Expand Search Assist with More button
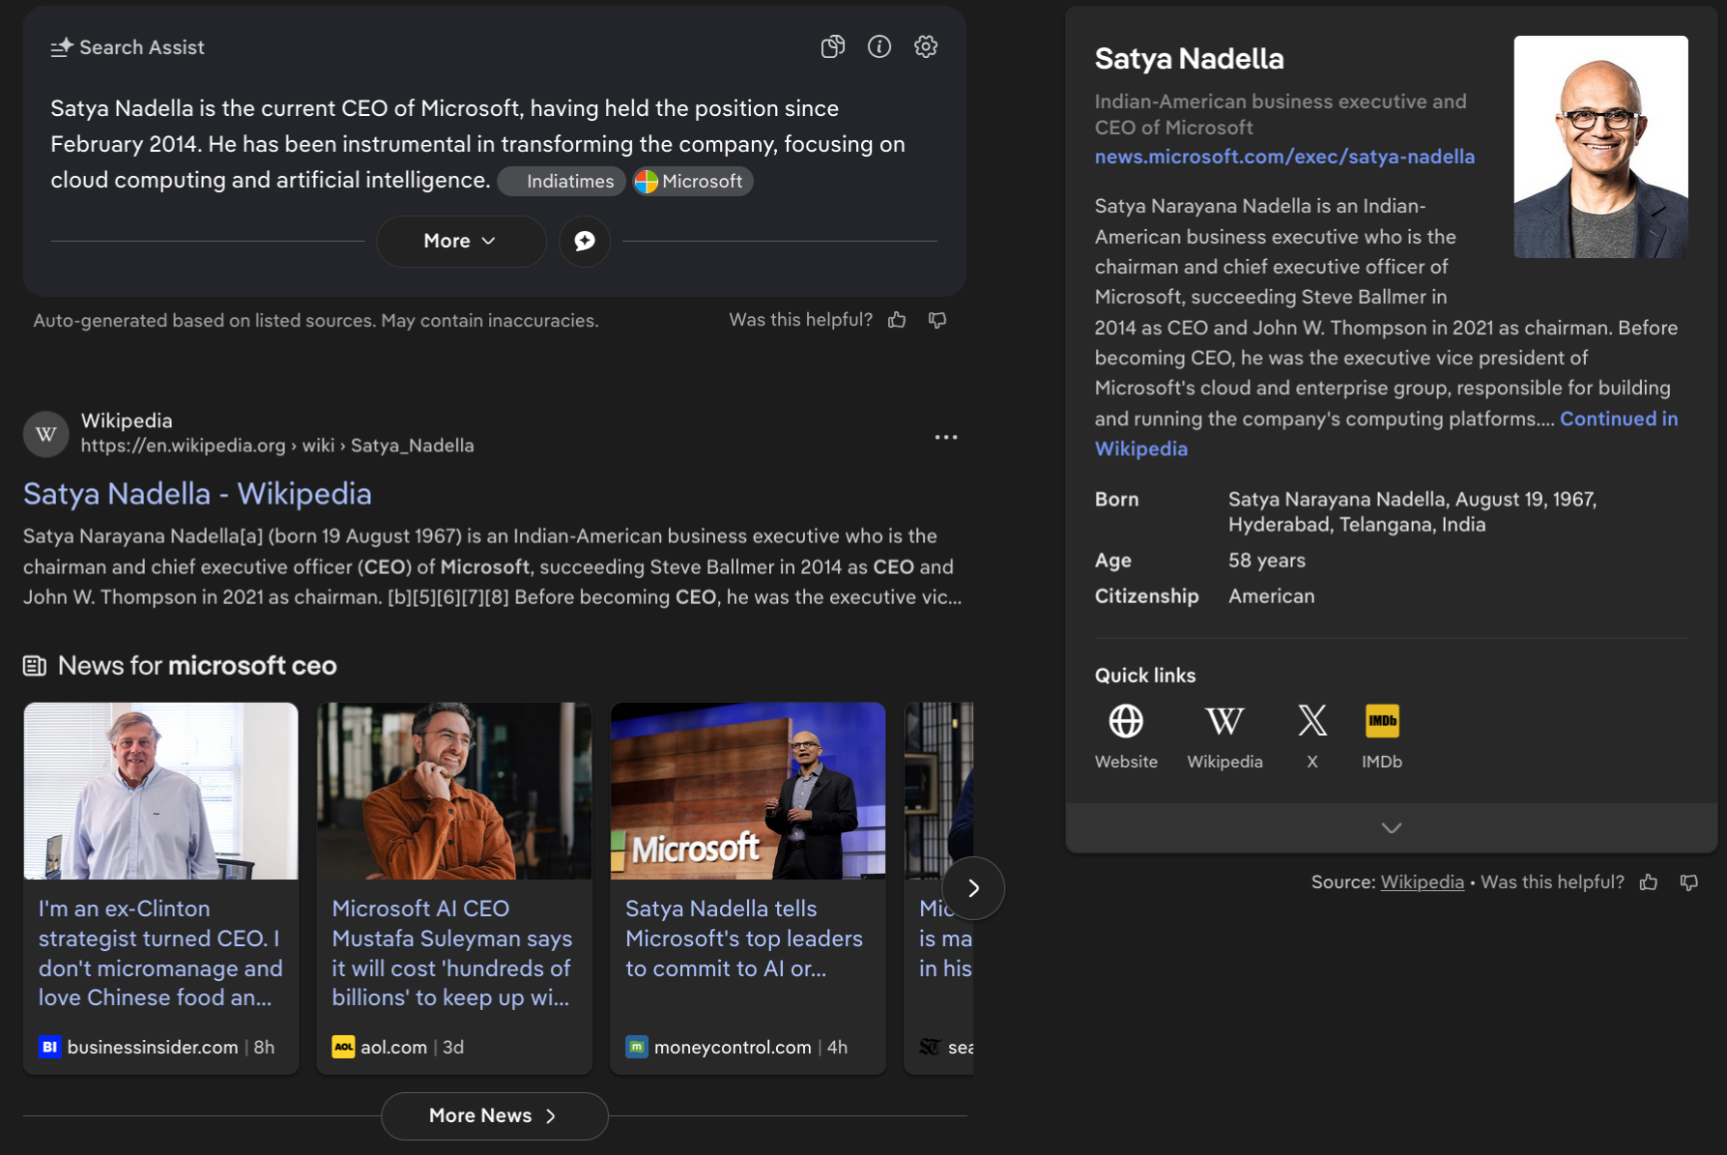The height and width of the screenshot is (1155, 1727). pyautogui.click(x=461, y=241)
